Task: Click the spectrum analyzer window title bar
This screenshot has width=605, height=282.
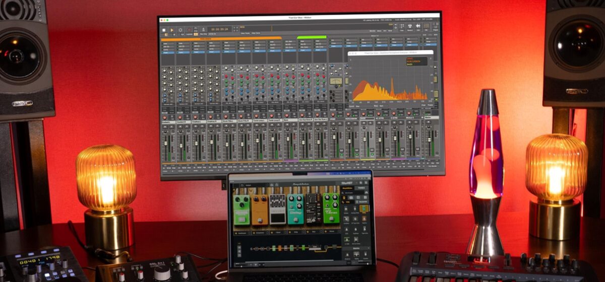Action: point(391,52)
